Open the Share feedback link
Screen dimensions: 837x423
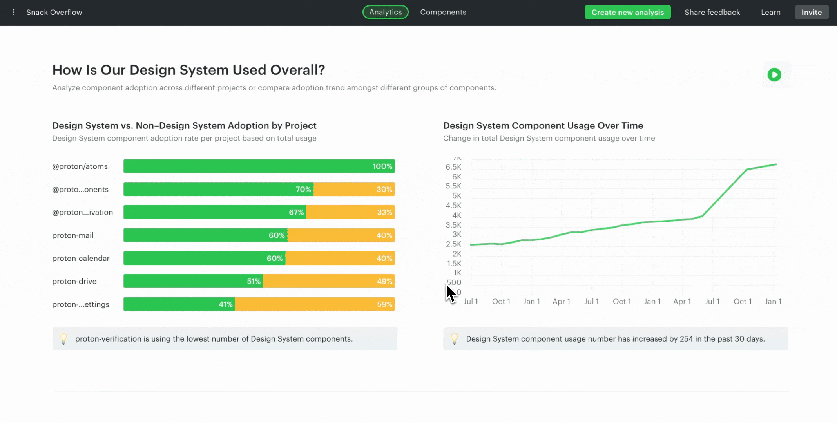(x=712, y=12)
